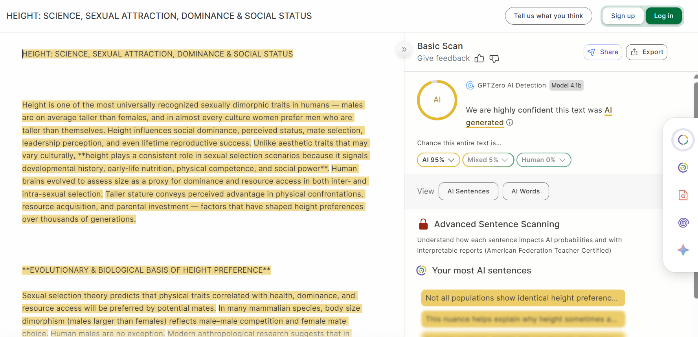The width and height of the screenshot is (698, 337).
Task: Open 'Tell us what you think'
Action: point(548,16)
